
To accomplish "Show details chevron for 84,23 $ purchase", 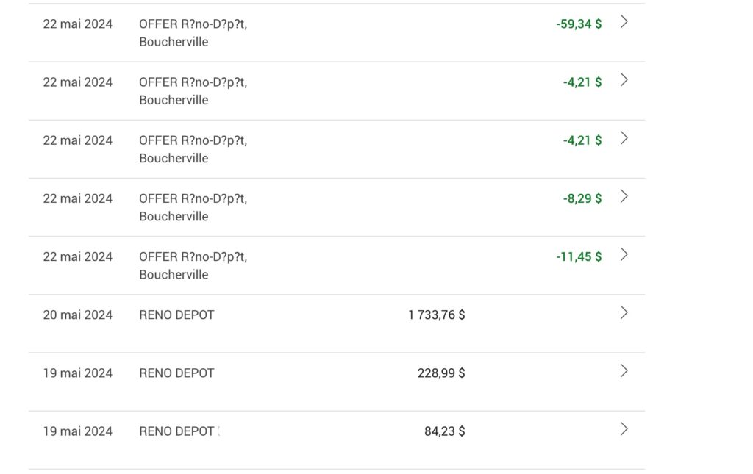I will 624,428.
